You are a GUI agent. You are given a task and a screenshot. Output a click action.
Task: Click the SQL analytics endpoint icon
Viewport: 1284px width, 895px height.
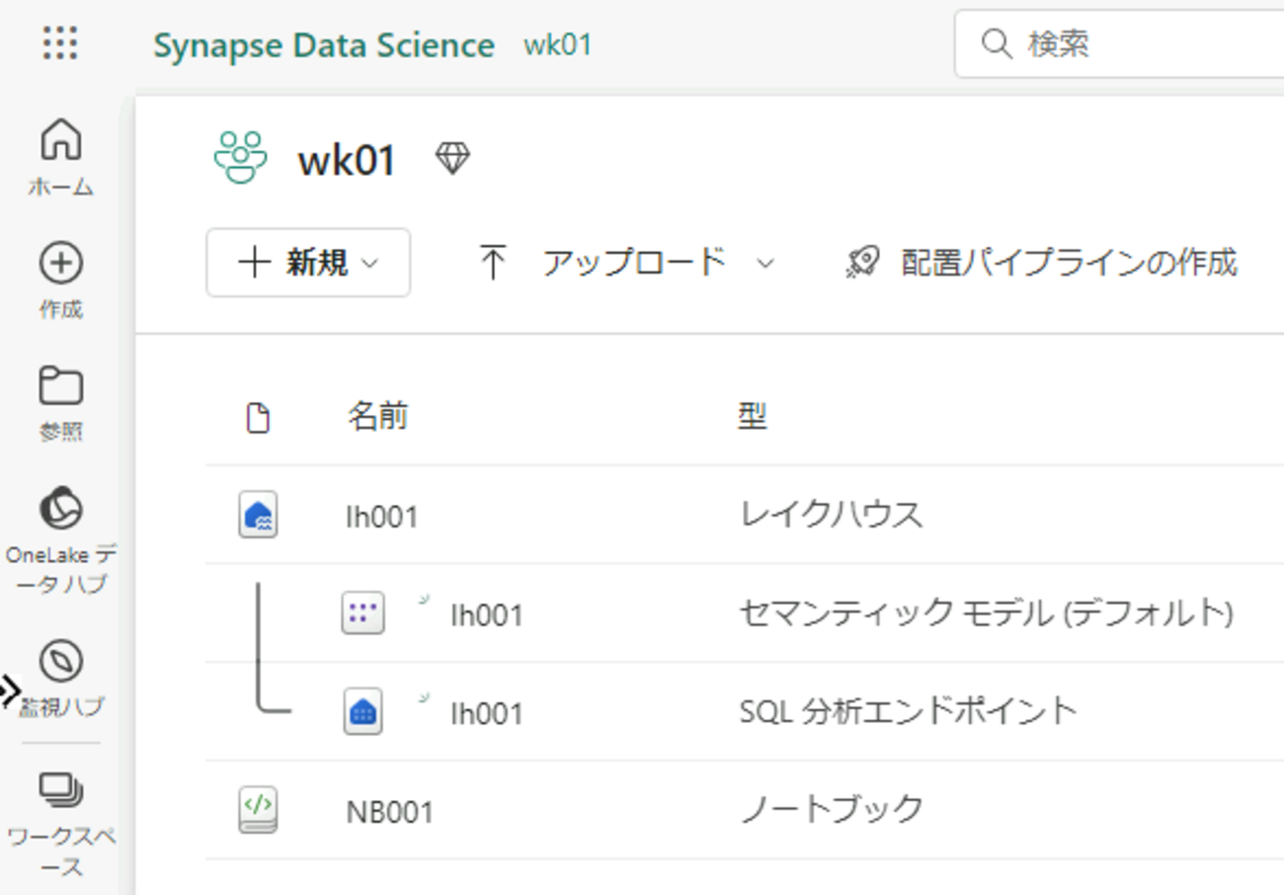tap(362, 711)
